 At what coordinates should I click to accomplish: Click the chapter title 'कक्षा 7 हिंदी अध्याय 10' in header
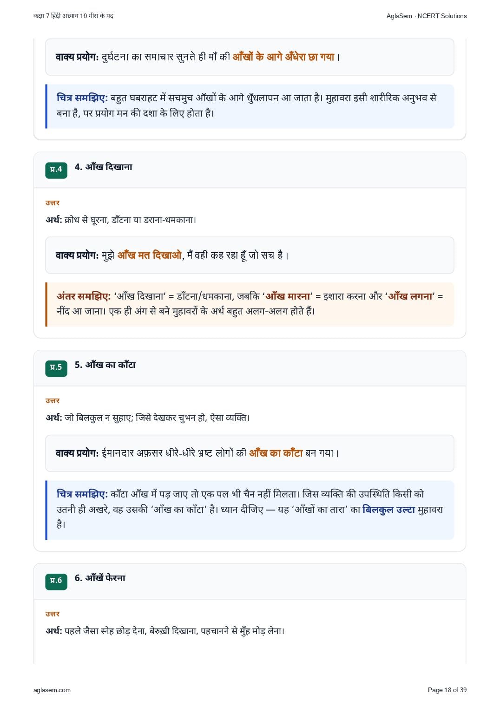(60, 16)
